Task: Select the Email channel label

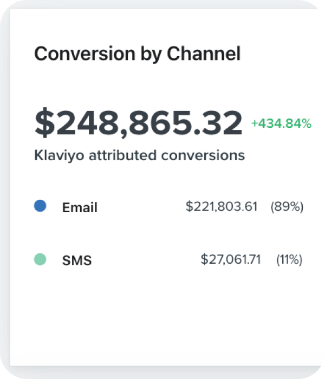Action: (80, 207)
